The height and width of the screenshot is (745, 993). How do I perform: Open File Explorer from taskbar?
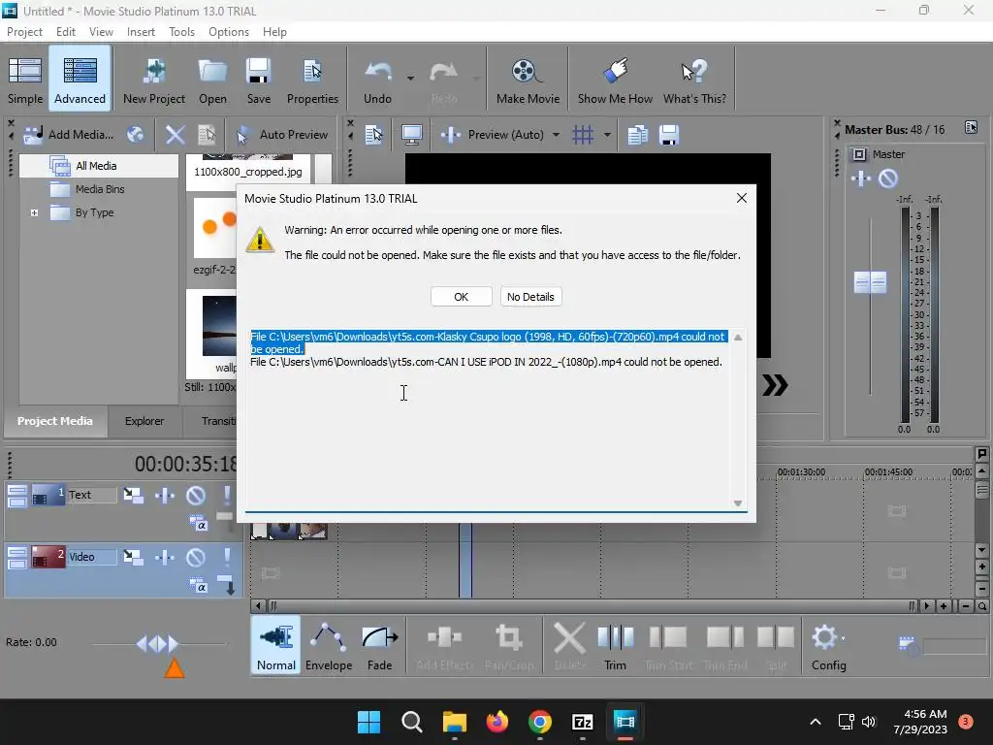(x=454, y=722)
